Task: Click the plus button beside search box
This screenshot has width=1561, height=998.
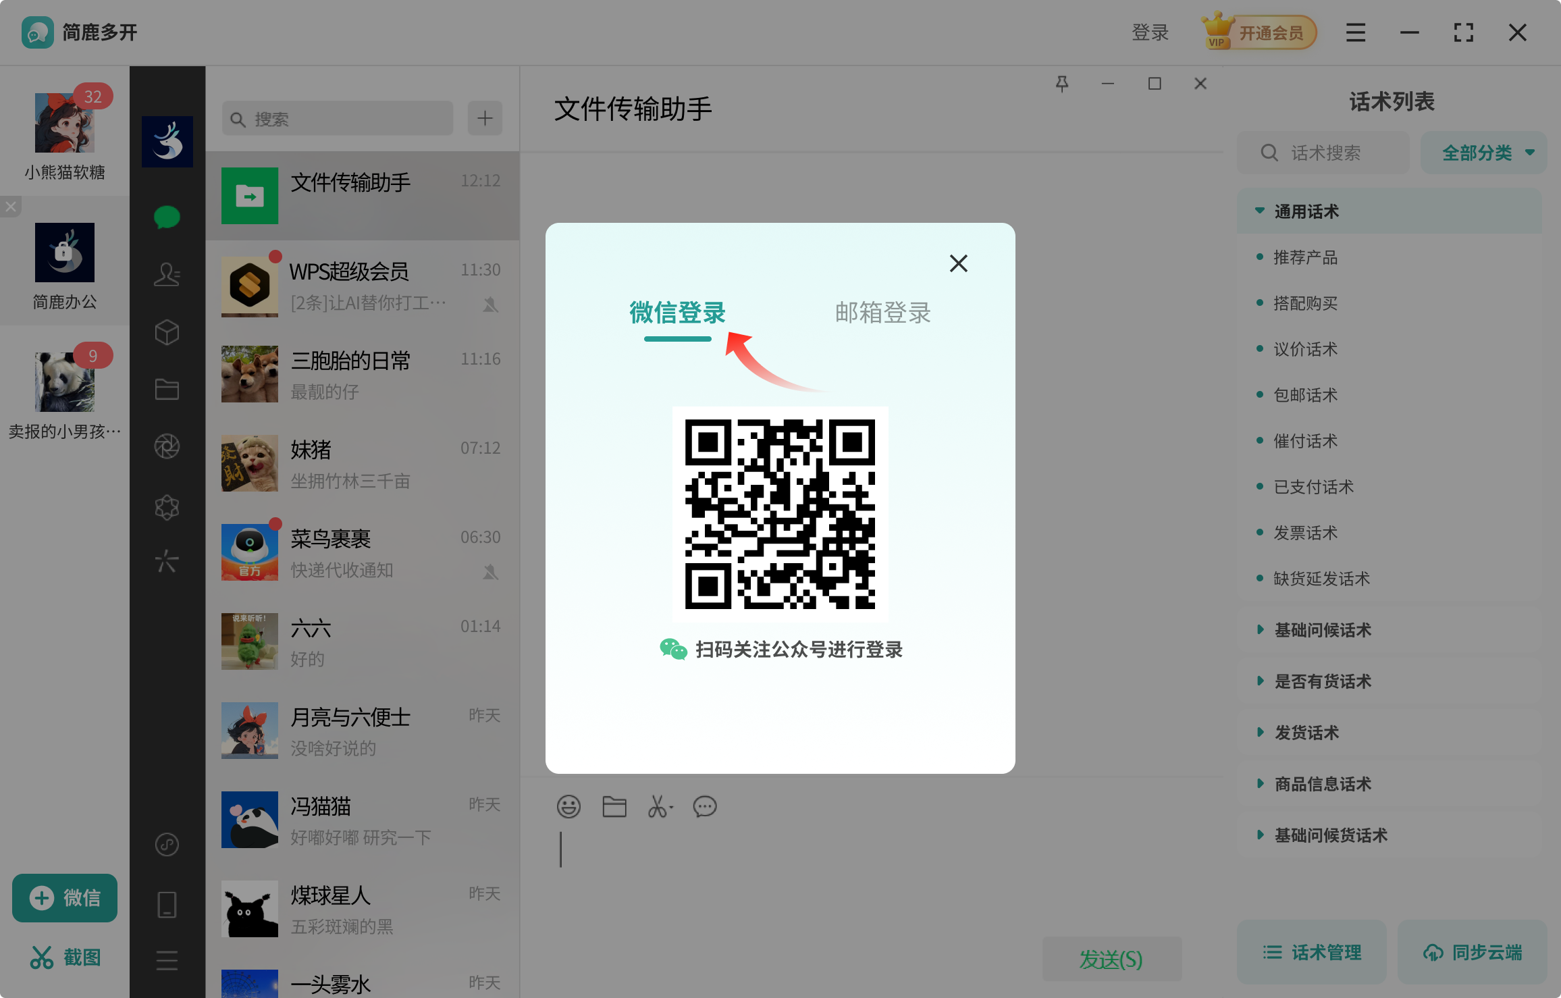Action: pyautogui.click(x=485, y=119)
